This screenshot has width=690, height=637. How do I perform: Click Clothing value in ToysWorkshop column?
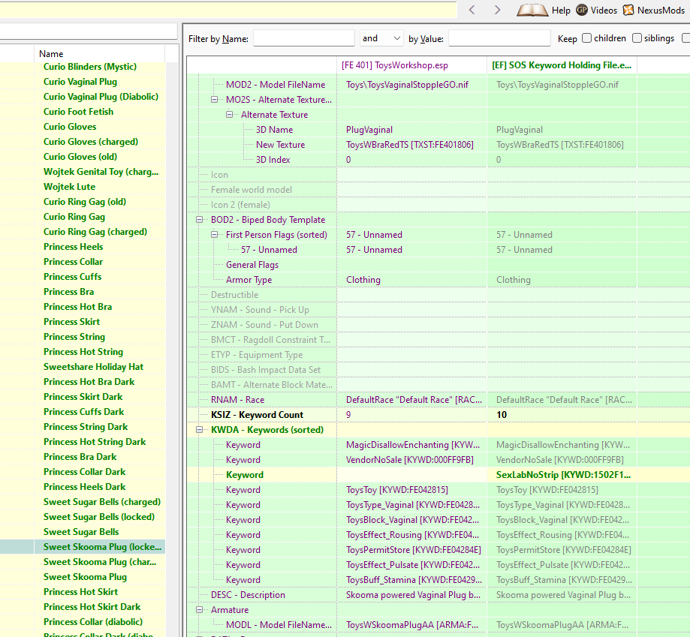pos(363,280)
